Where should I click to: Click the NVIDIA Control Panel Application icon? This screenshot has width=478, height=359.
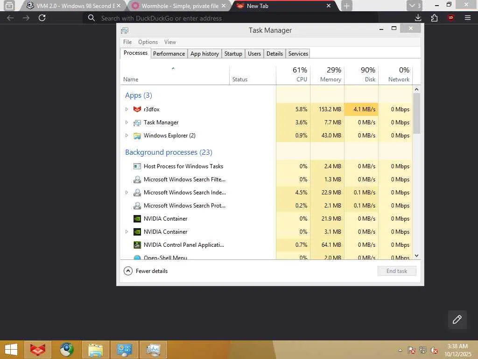[137, 245]
